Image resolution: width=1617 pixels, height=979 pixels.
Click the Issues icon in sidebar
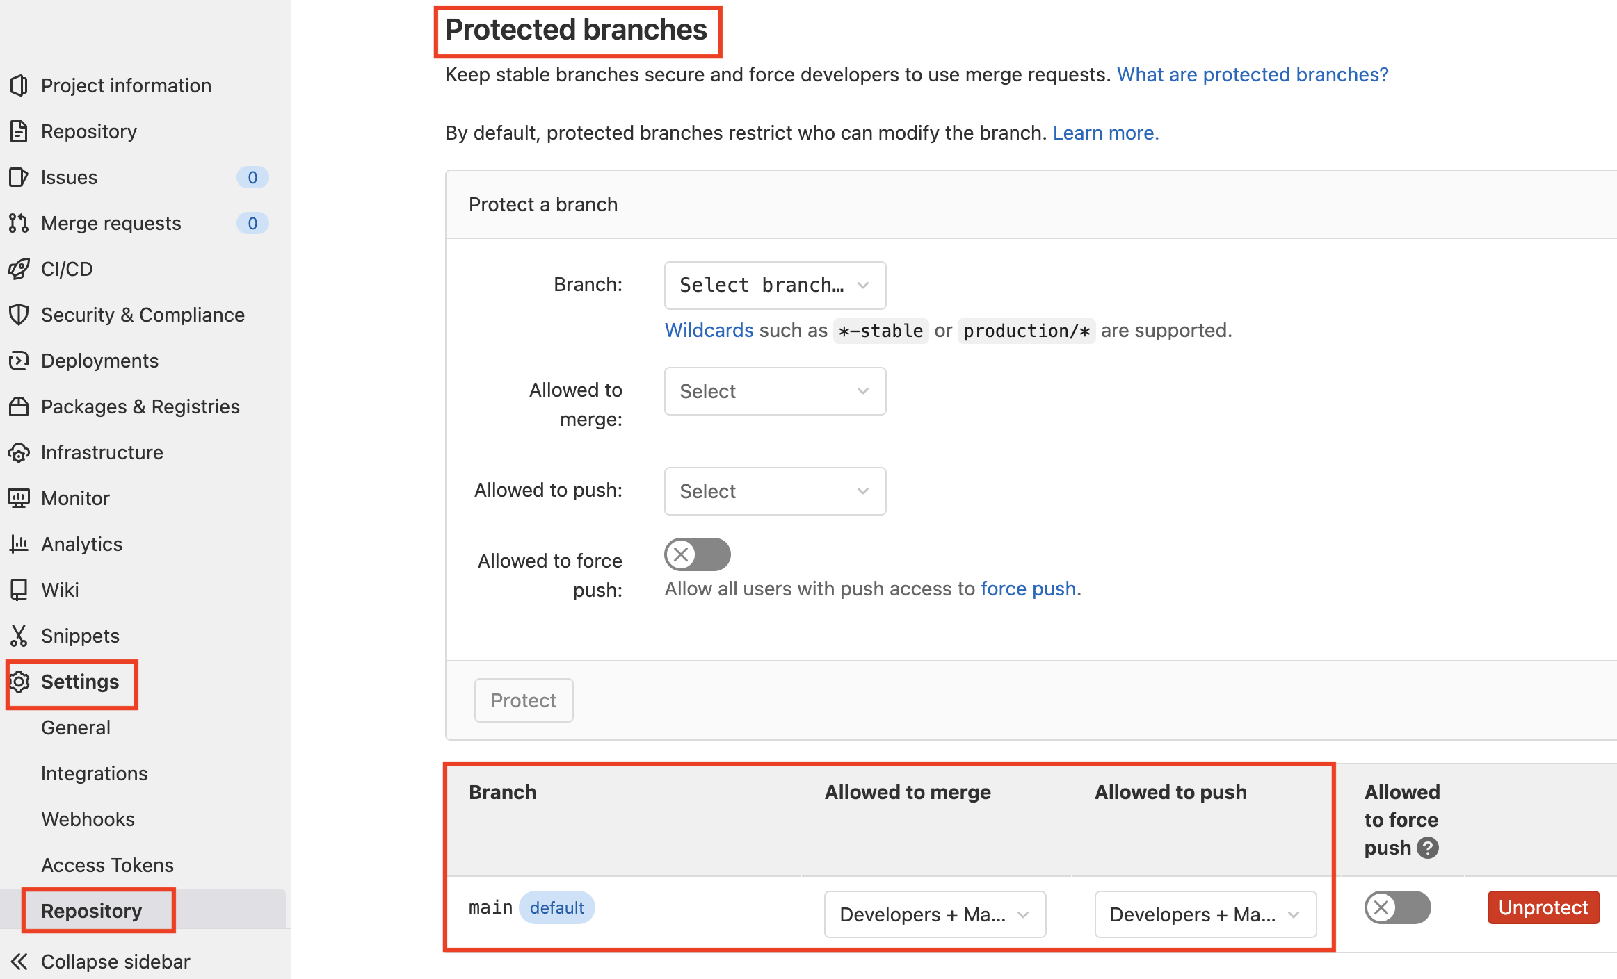pos(19,177)
